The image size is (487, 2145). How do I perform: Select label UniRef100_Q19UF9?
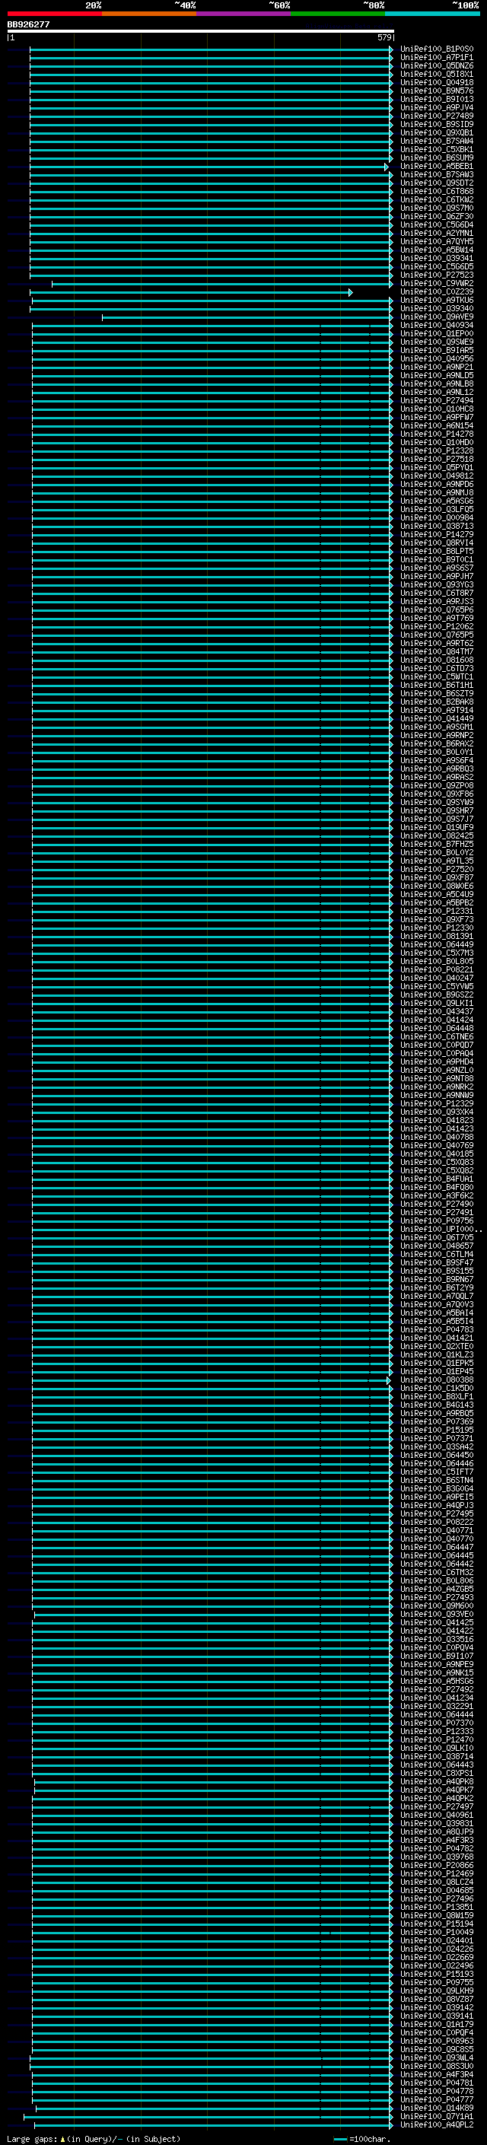click(x=436, y=828)
